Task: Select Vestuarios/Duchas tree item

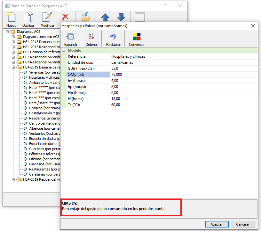Action: [x=44, y=134]
